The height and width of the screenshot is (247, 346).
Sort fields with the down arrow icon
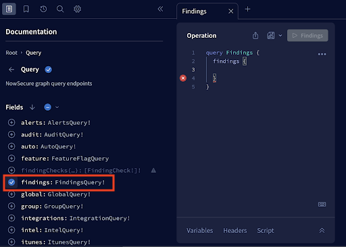click(32, 107)
